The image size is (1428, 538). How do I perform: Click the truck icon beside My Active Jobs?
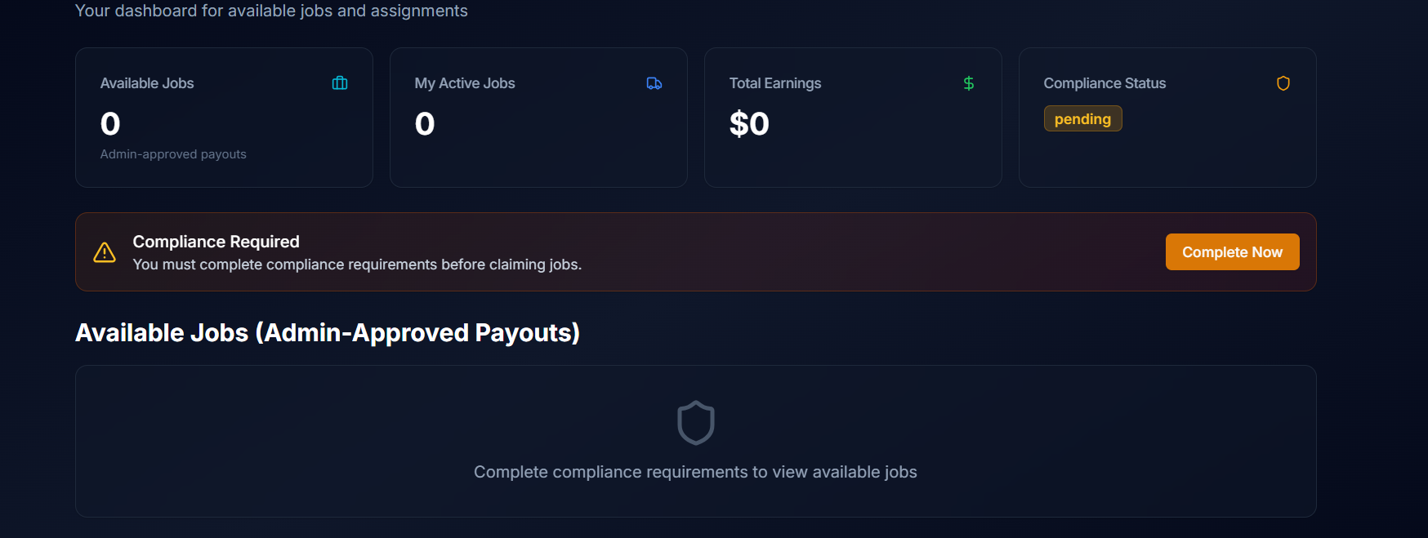(654, 83)
